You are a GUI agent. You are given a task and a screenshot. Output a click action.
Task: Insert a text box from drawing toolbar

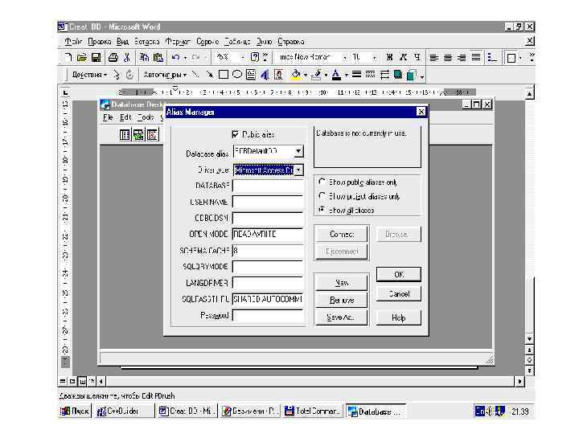tap(251, 75)
